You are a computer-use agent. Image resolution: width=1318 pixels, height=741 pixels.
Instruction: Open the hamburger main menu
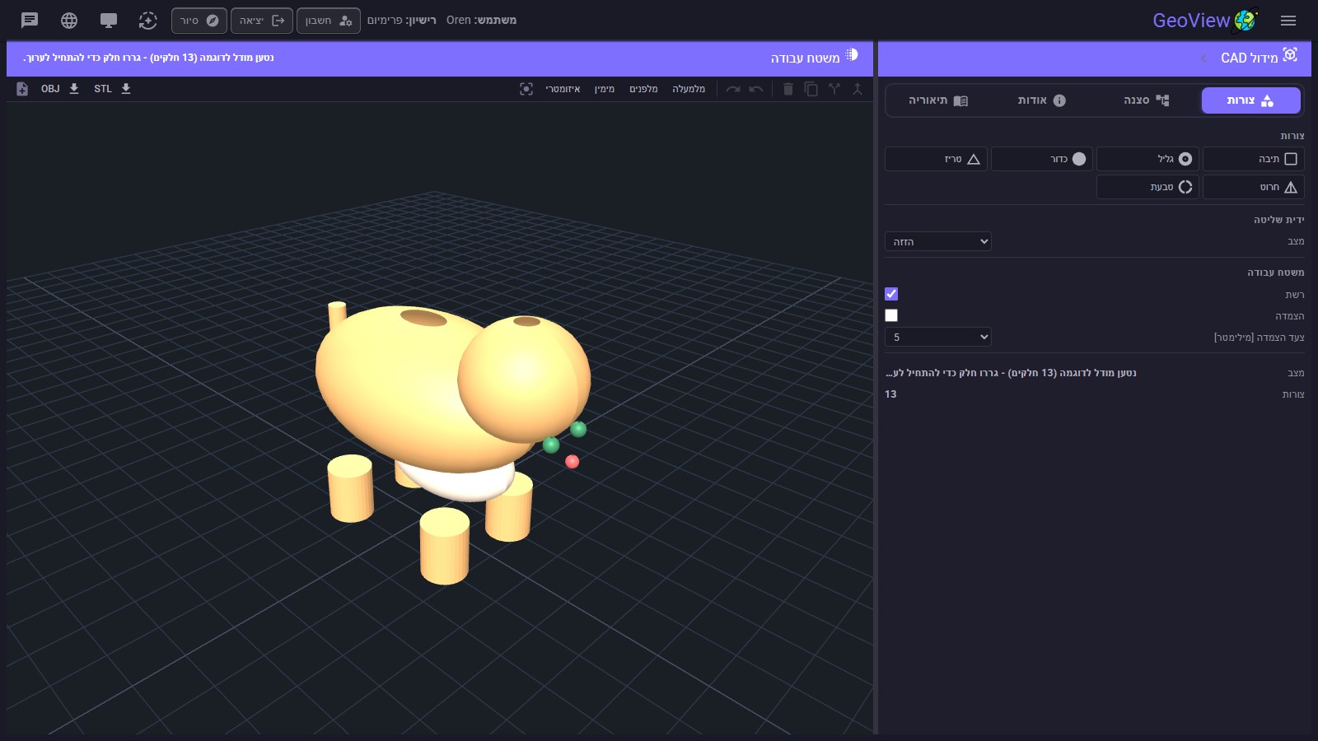tap(1288, 21)
